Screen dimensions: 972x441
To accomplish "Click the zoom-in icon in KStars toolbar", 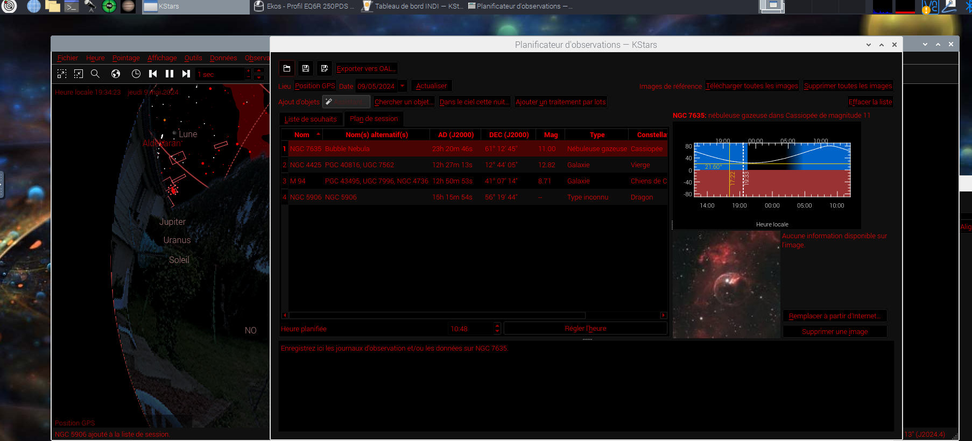I will click(62, 74).
